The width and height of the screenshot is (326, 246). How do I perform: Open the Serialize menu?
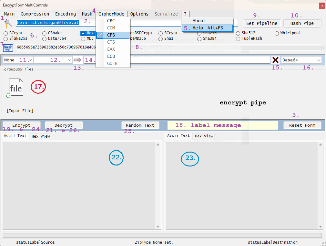(x=166, y=14)
